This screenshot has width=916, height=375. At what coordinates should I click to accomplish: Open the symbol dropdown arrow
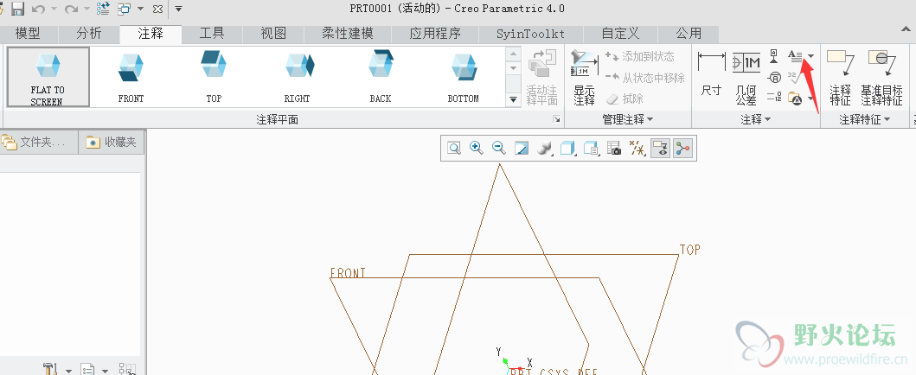(810, 99)
